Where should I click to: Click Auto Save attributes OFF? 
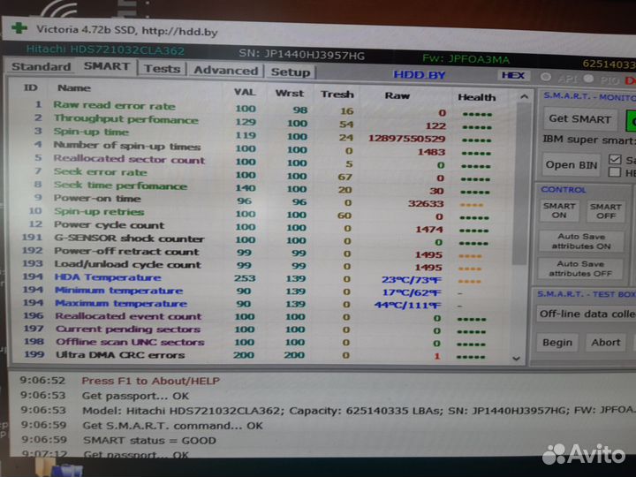(580, 269)
